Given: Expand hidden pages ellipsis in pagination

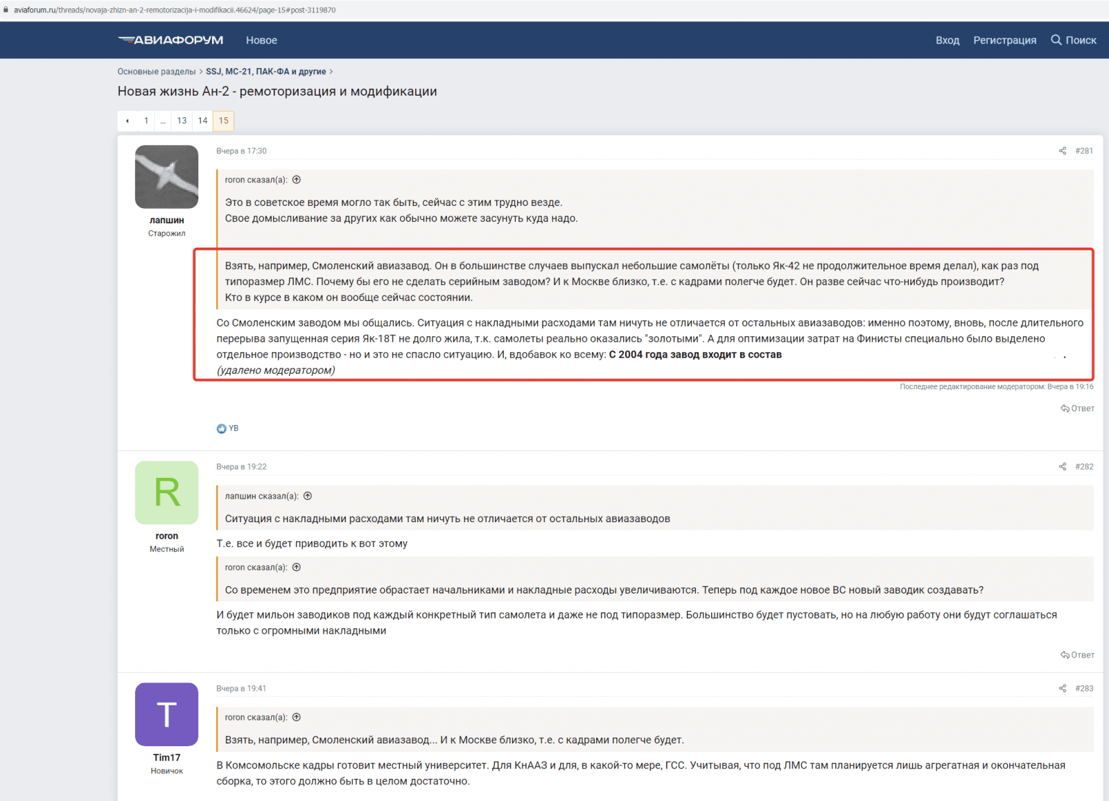Looking at the screenshot, I should click(x=163, y=121).
